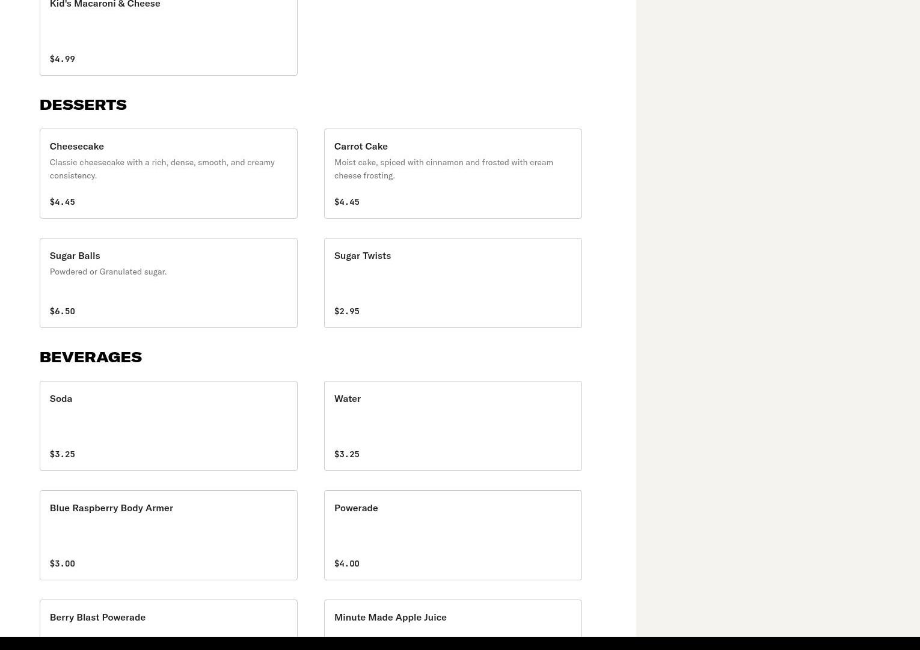Screen dimensions: 920x650
Task: Select the Powerade beverage card
Action: [x=453, y=535]
